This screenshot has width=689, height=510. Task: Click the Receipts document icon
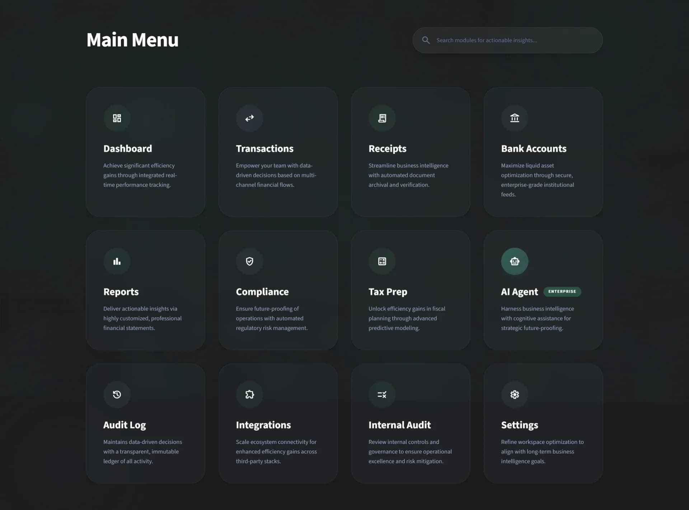tap(382, 118)
